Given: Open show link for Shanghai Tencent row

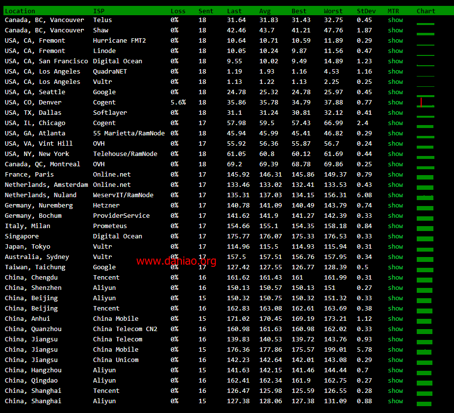Looking at the screenshot, I should pyautogui.click(x=395, y=391).
